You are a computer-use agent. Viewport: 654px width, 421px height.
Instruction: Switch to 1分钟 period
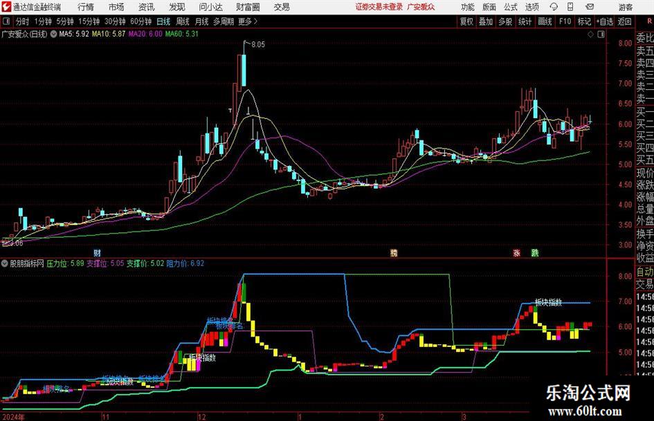click(42, 21)
